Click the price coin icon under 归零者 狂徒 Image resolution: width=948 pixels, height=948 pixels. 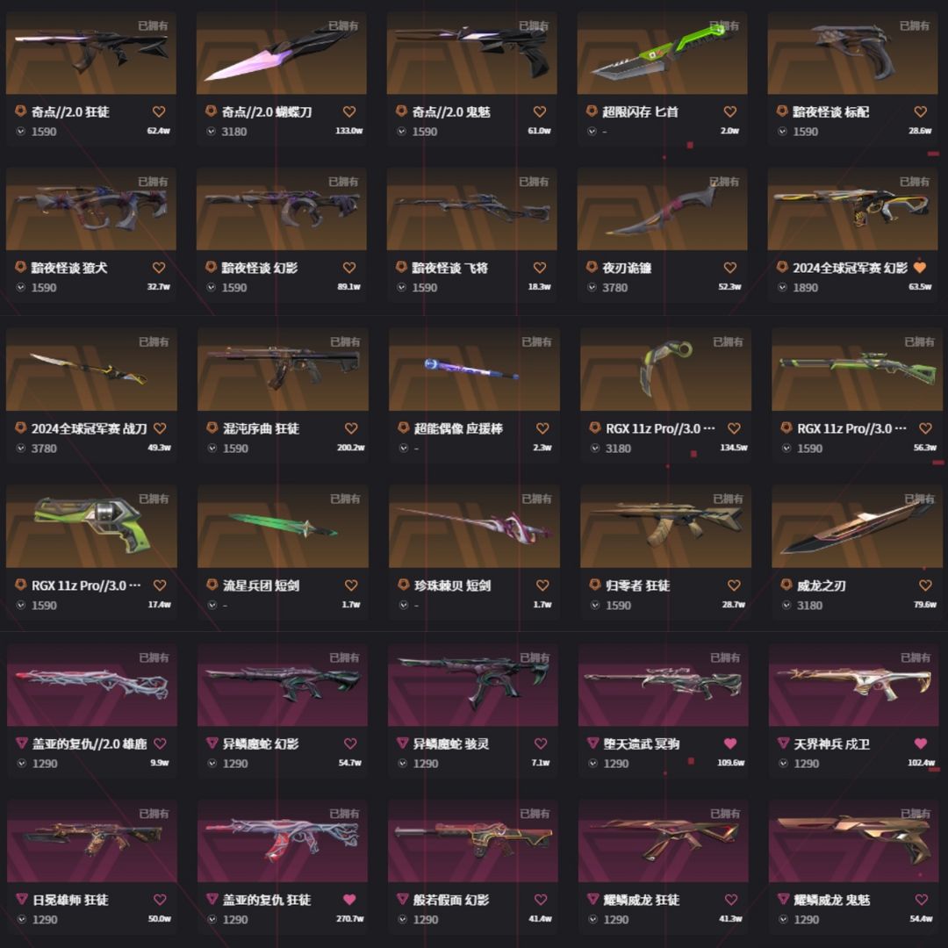point(595,605)
